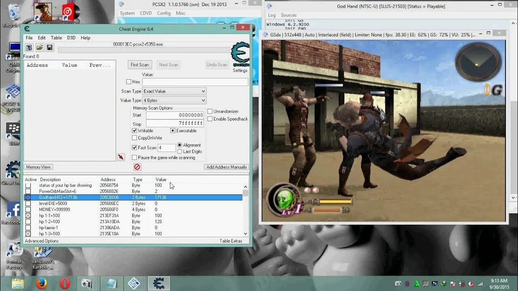The height and width of the screenshot is (291, 518).
Task: Open the Value Type dropdown
Action: [174, 100]
